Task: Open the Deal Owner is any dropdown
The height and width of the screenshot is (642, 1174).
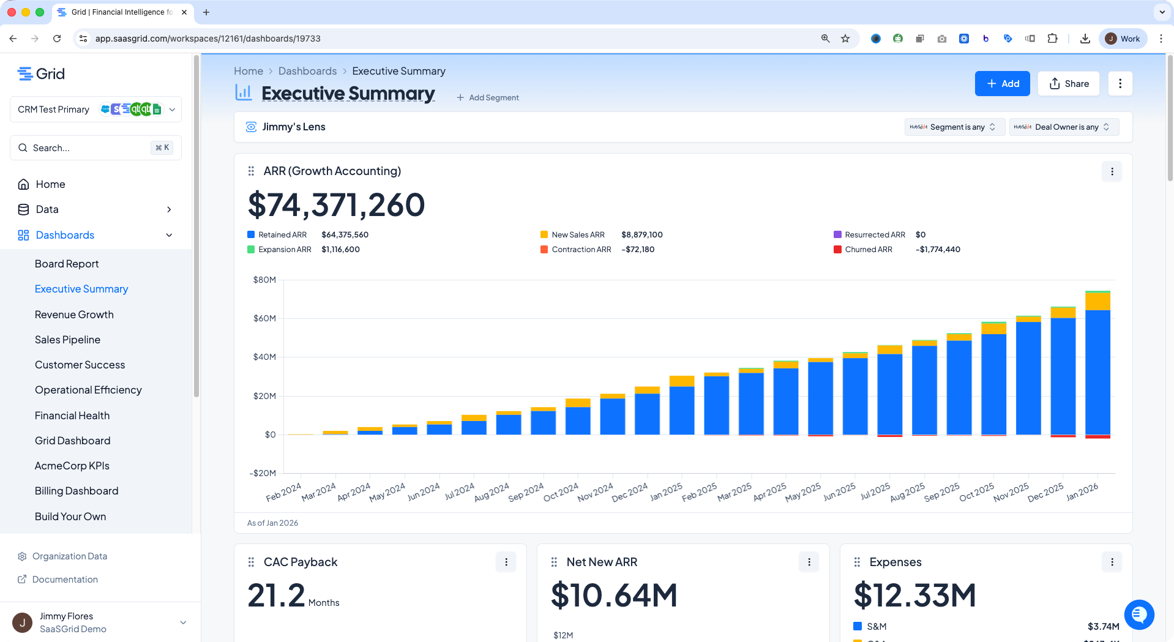Action: coord(1064,127)
